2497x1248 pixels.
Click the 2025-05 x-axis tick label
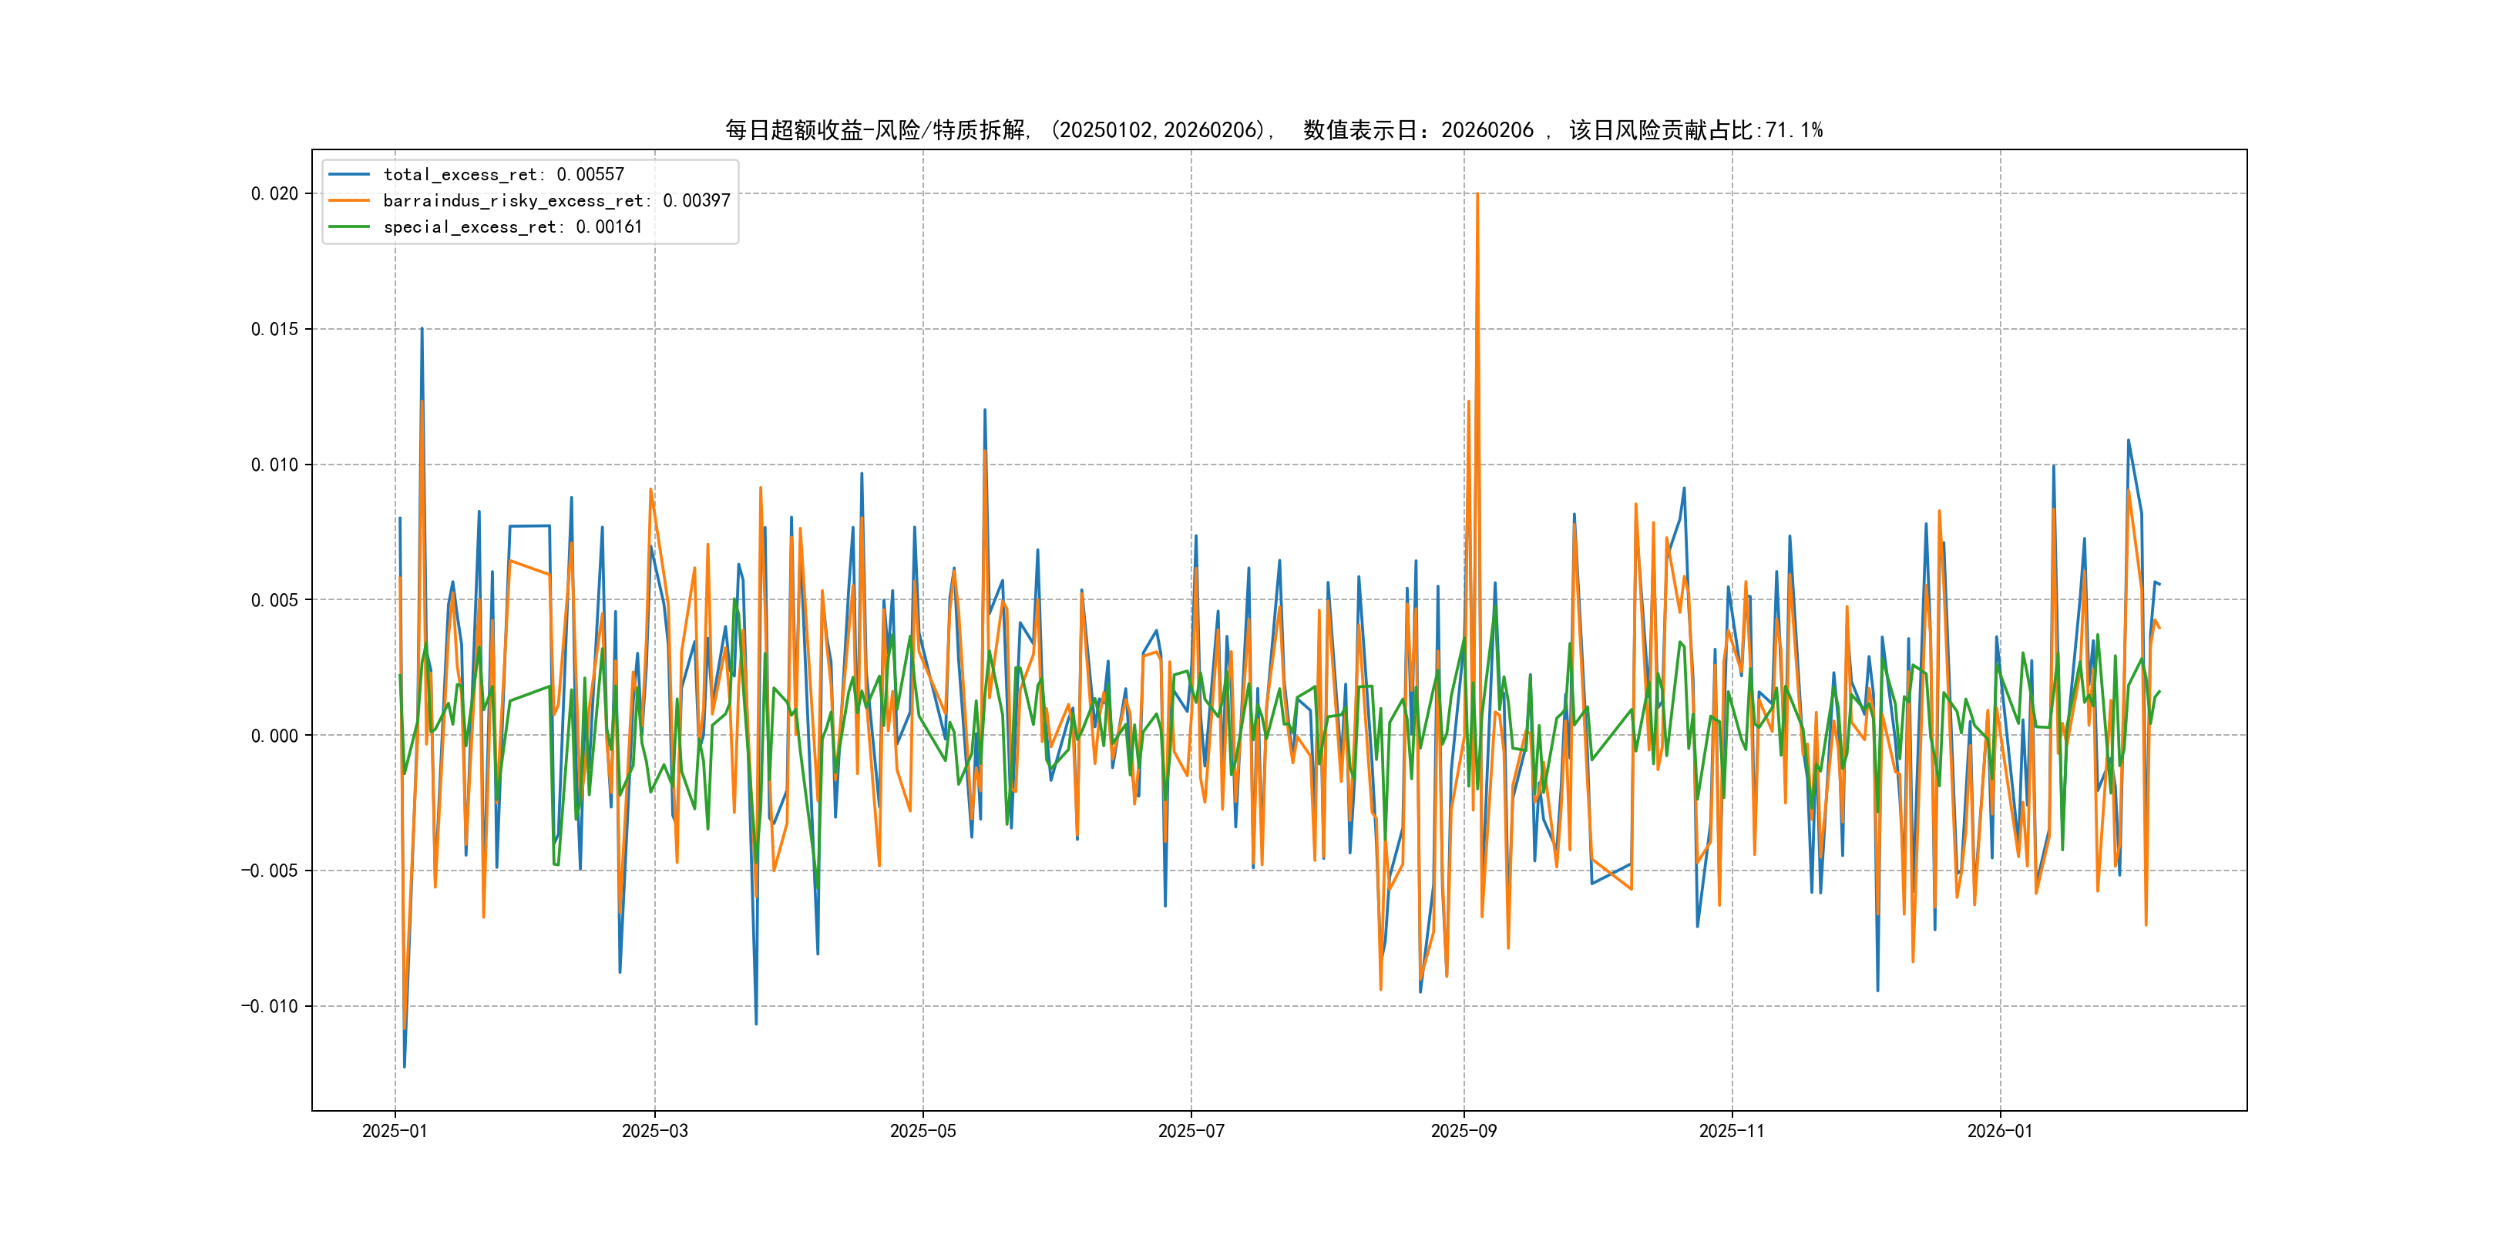(923, 1131)
